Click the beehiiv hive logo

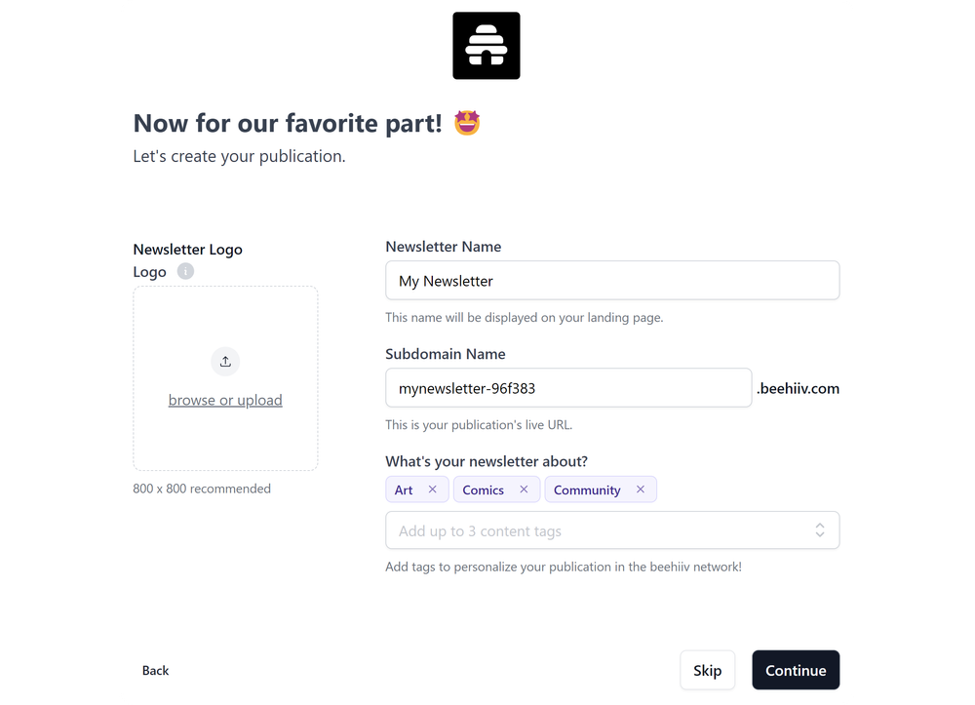(486, 45)
